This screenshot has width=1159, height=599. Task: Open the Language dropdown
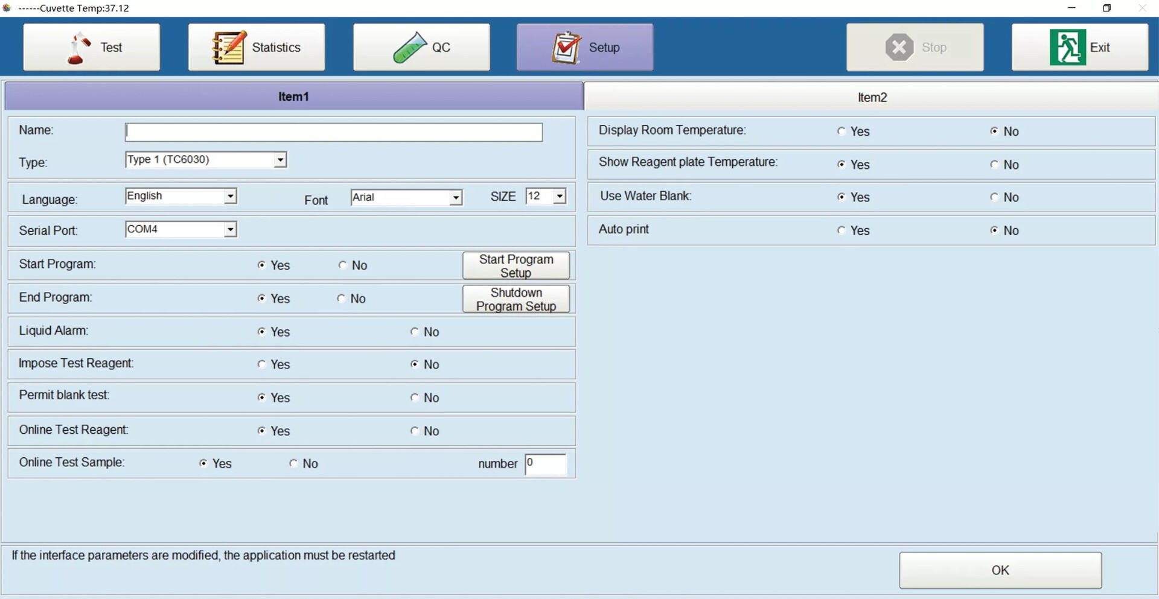coord(230,196)
